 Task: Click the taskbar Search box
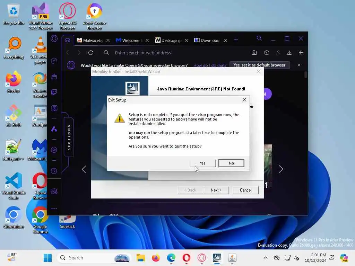[x=94, y=258]
